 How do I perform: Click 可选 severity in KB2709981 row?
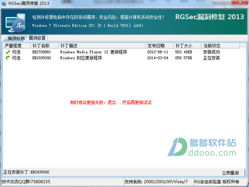[16, 52]
